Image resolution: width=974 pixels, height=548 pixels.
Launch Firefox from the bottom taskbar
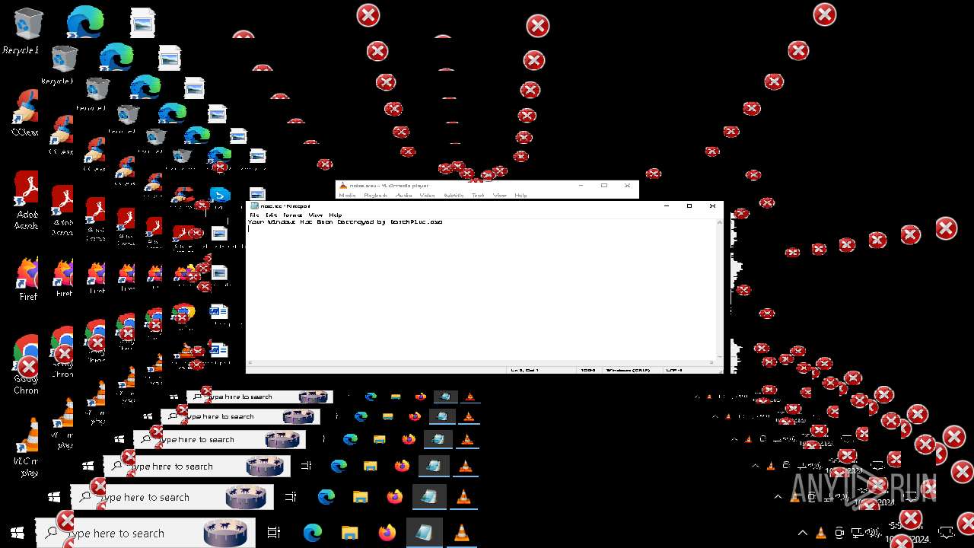coord(387,534)
